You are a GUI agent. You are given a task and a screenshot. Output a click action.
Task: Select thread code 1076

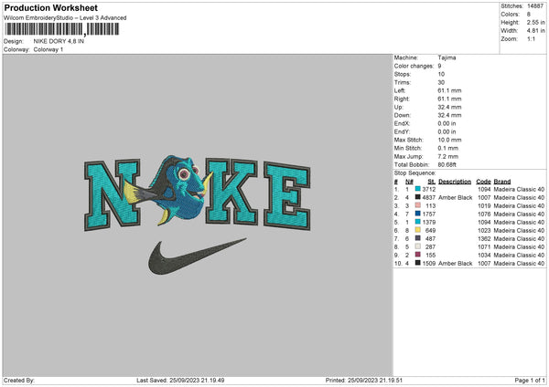pyautogui.click(x=484, y=214)
